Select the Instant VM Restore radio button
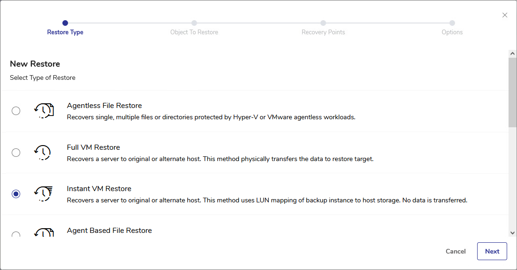 click(16, 194)
